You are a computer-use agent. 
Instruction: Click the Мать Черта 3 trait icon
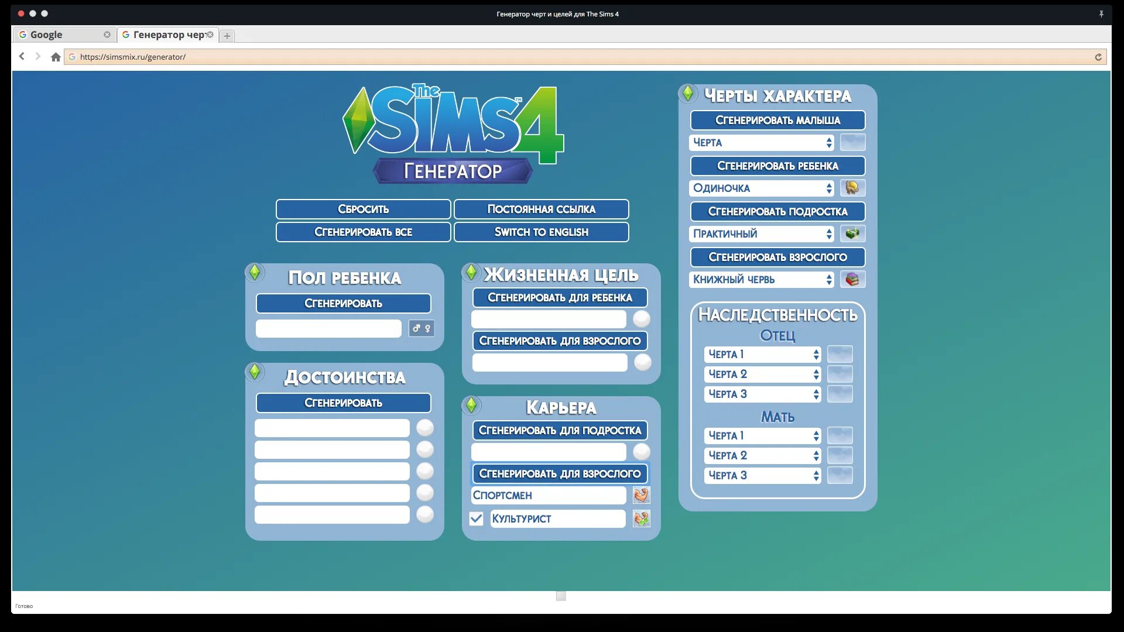tap(839, 475)
